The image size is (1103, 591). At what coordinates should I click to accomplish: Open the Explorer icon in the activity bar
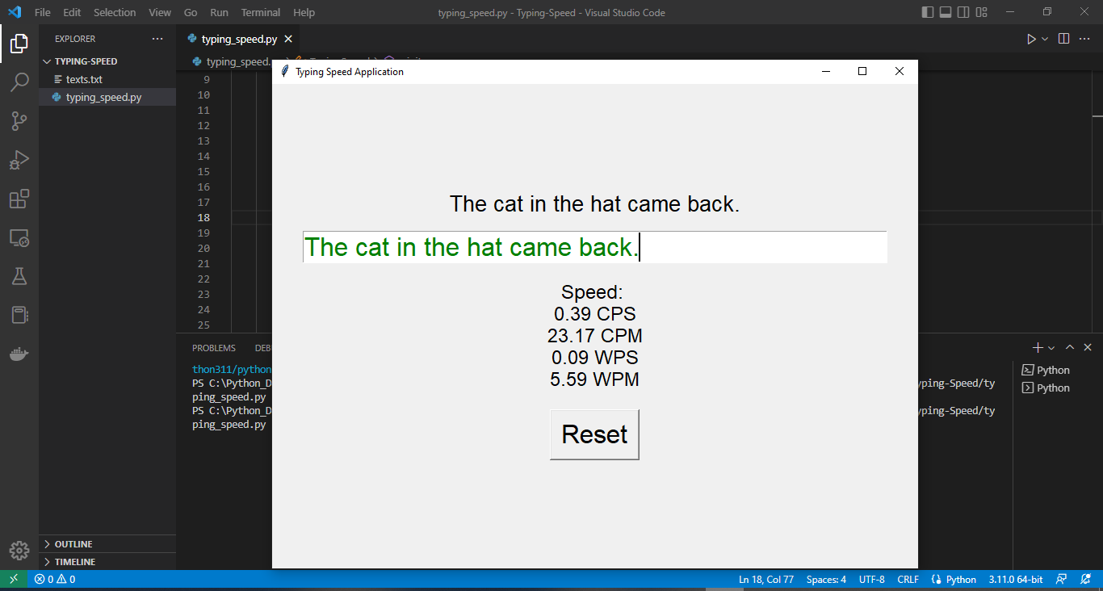pyautogui.click(x=19, y=45)
